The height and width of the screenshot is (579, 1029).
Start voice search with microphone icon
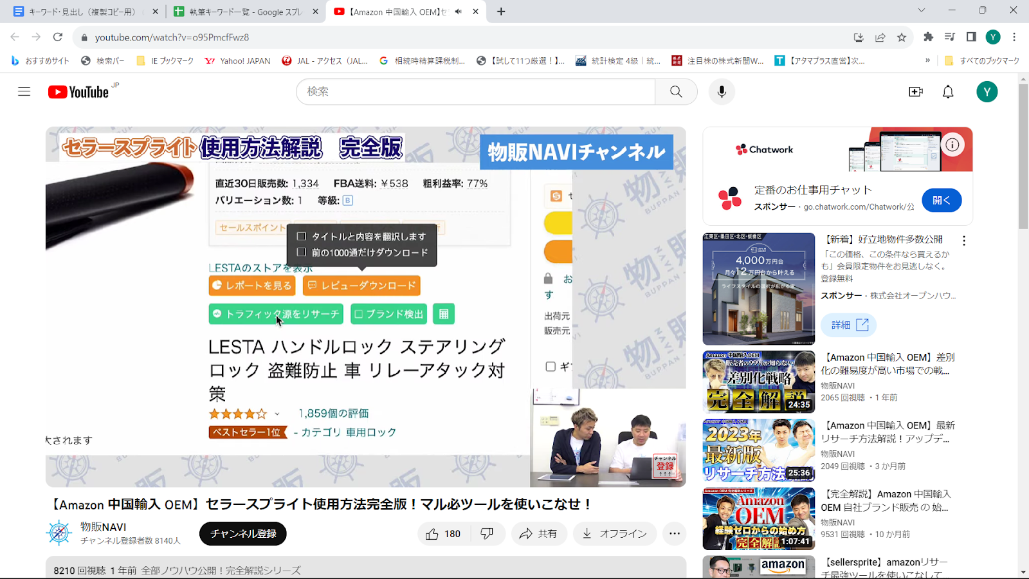pos(722,91)
